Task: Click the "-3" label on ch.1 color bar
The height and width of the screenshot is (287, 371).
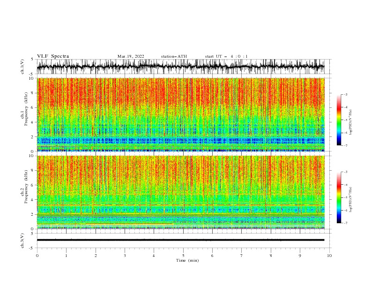Action: click(x=345, y=94)
